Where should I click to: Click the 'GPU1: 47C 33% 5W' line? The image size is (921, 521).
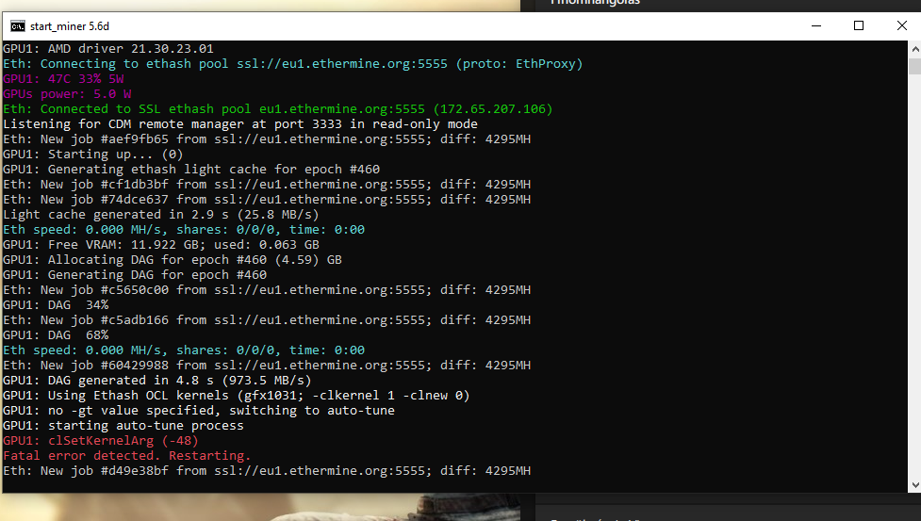tap(63, 78)
